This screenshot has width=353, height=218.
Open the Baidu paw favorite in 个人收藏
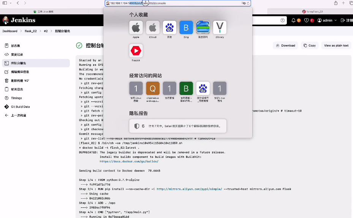(x=169, y=27)
